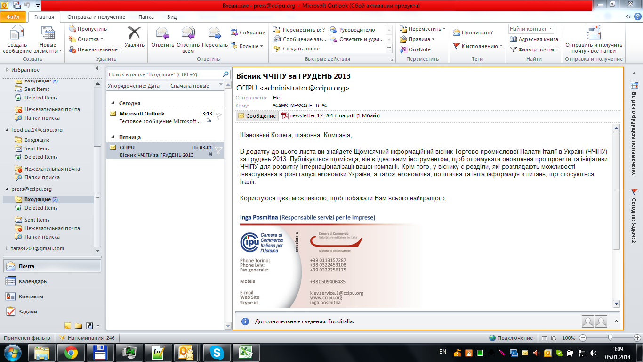The image size is (643, 362).
Task: Click the shortcuts icon below navigation
Action: click(88, 326)
